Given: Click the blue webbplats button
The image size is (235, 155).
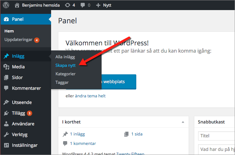Looking at the screenshot, I should 119,82.
